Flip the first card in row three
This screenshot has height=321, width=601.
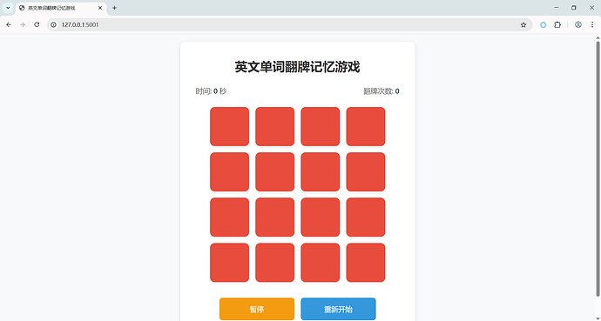pos(229,217)
